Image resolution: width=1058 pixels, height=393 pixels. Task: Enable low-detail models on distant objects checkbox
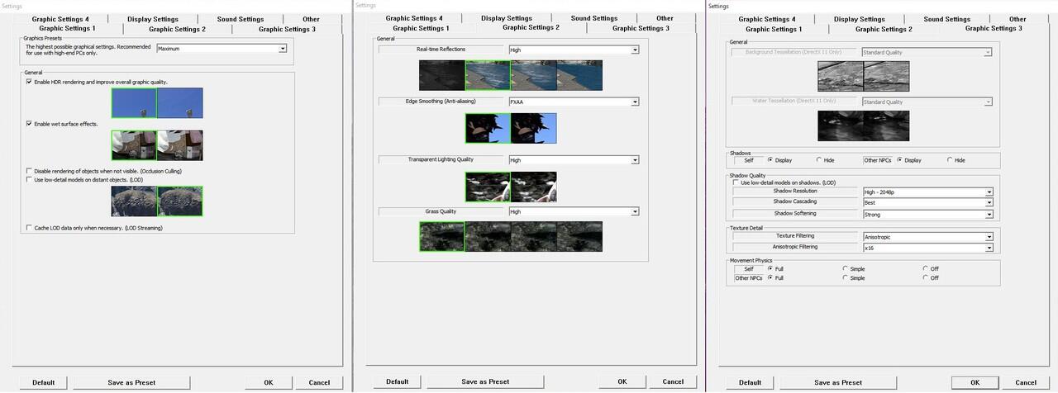[x=29, y=179]
